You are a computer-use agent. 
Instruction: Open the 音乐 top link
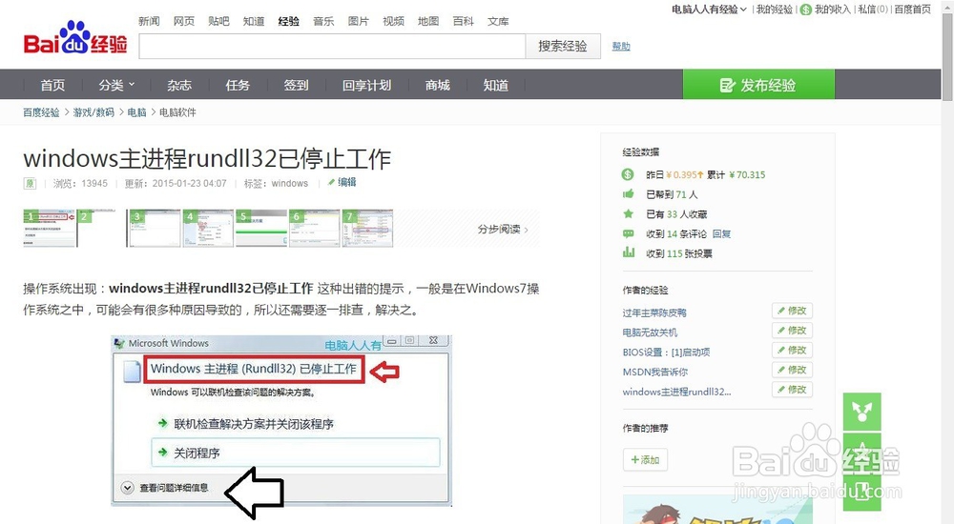[323, 21]
